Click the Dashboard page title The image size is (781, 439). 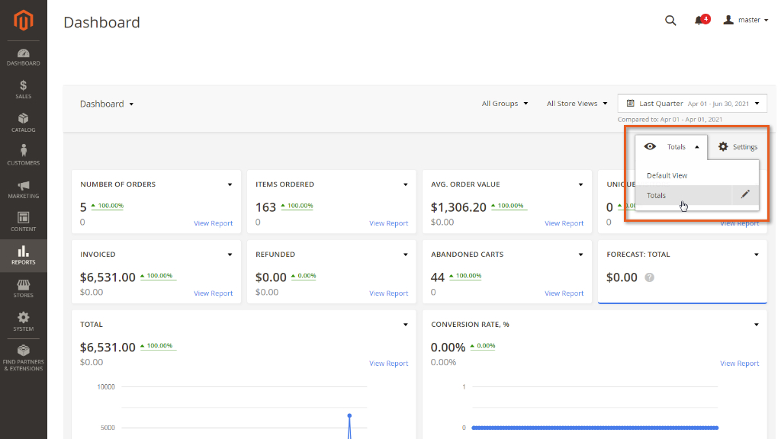[101, 22]
